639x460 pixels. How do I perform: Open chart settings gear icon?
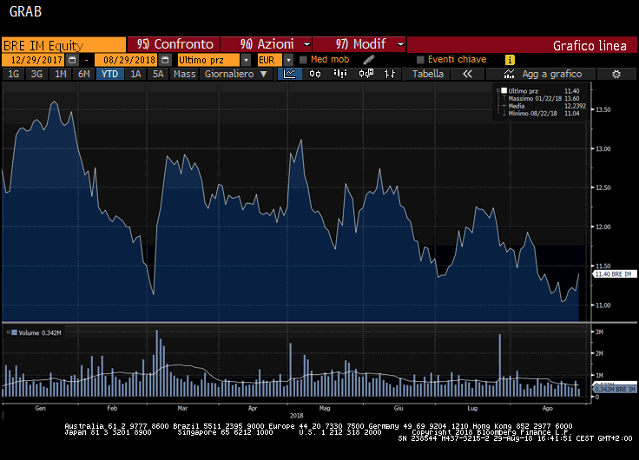616,74
